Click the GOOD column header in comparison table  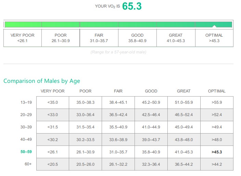[151, 91]
